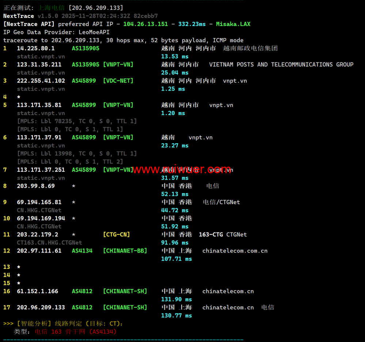
Task: Click the CT163.CN.HKG.CTGNet hostname
Action: (x=49, y=243)
